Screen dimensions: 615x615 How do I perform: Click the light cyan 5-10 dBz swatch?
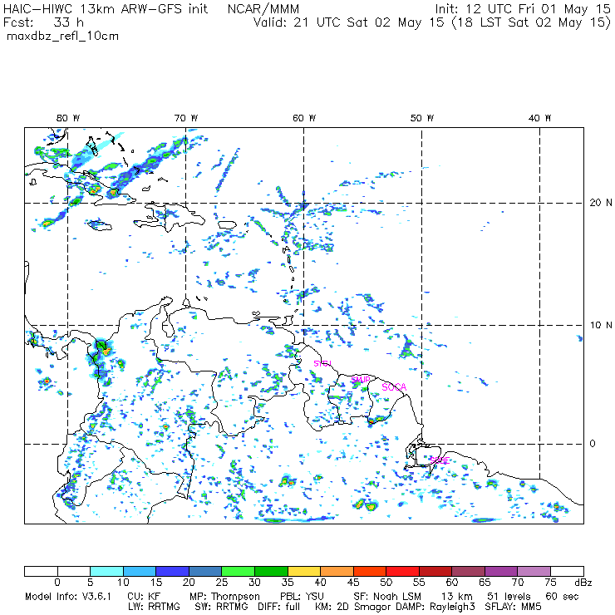click(106, 571)
